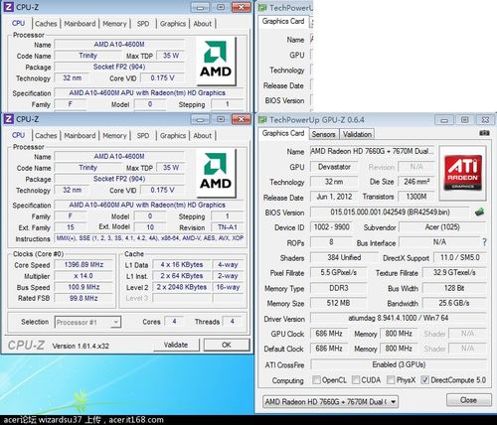Viewport: 497px width, 425px height.
Task: Click the camera screenshot icon in GPU-Z
Action: point(484,133)
